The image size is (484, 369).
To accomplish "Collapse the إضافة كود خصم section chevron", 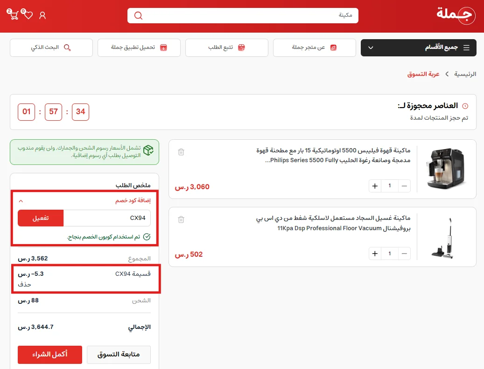I will click(21, 201).
